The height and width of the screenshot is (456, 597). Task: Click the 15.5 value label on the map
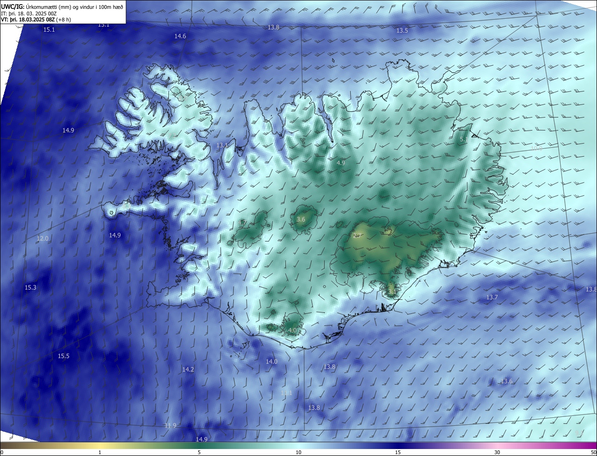coord(63,356)
